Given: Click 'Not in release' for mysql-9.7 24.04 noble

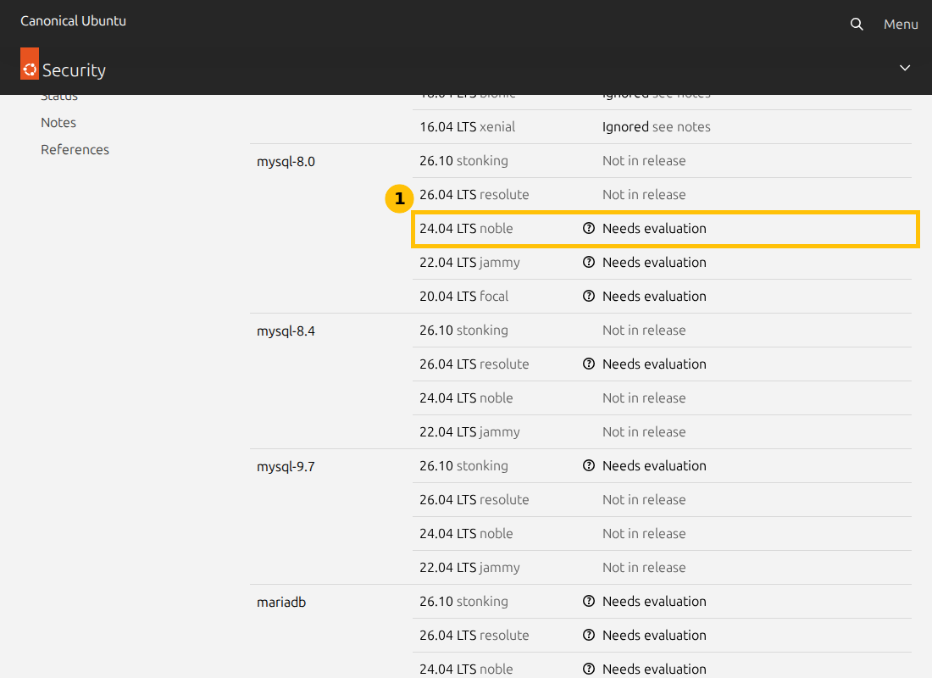Looking at the screenshot, I should point(644,533).
